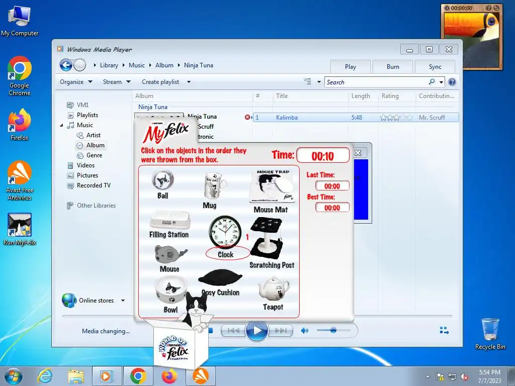Open Recorded TV library

(94, 185)
